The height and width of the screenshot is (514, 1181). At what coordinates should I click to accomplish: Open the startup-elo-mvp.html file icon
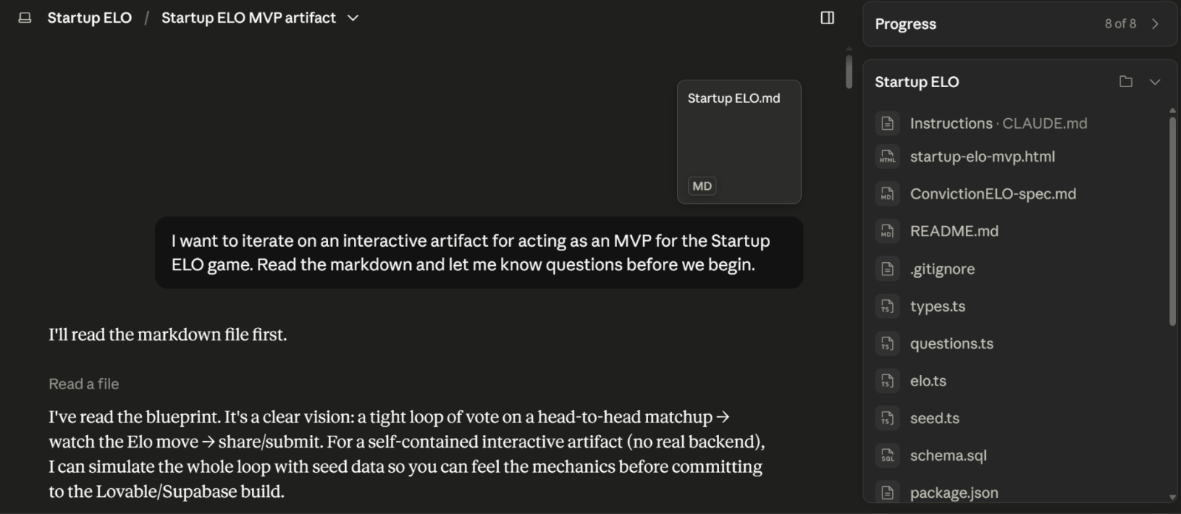888,157
